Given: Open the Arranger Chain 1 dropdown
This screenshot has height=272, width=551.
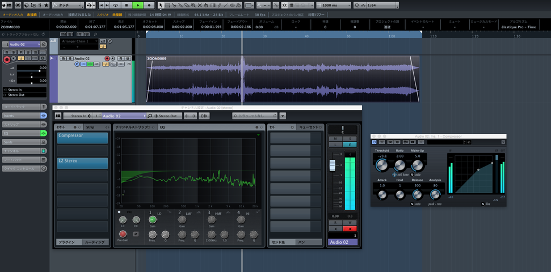Looking at the screenshot, I should (x=79, y=41).
